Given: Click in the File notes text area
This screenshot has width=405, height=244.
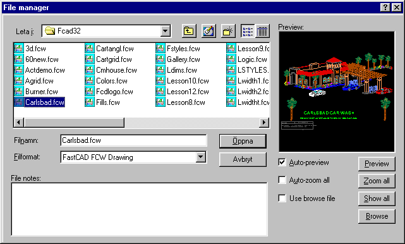Looking at the screenshot, I should point(139,209).
